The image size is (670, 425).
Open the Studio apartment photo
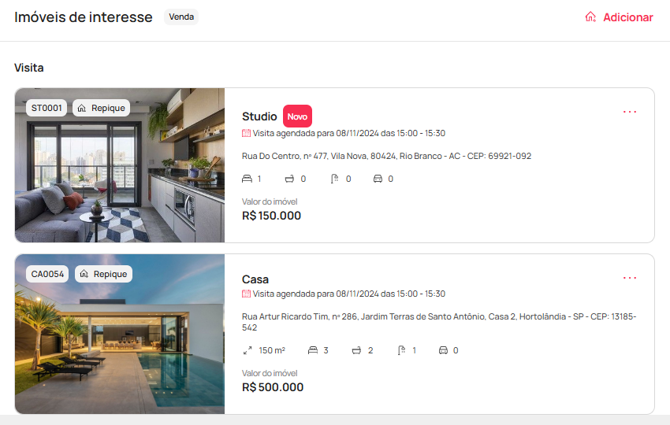(x=120, y=165)
